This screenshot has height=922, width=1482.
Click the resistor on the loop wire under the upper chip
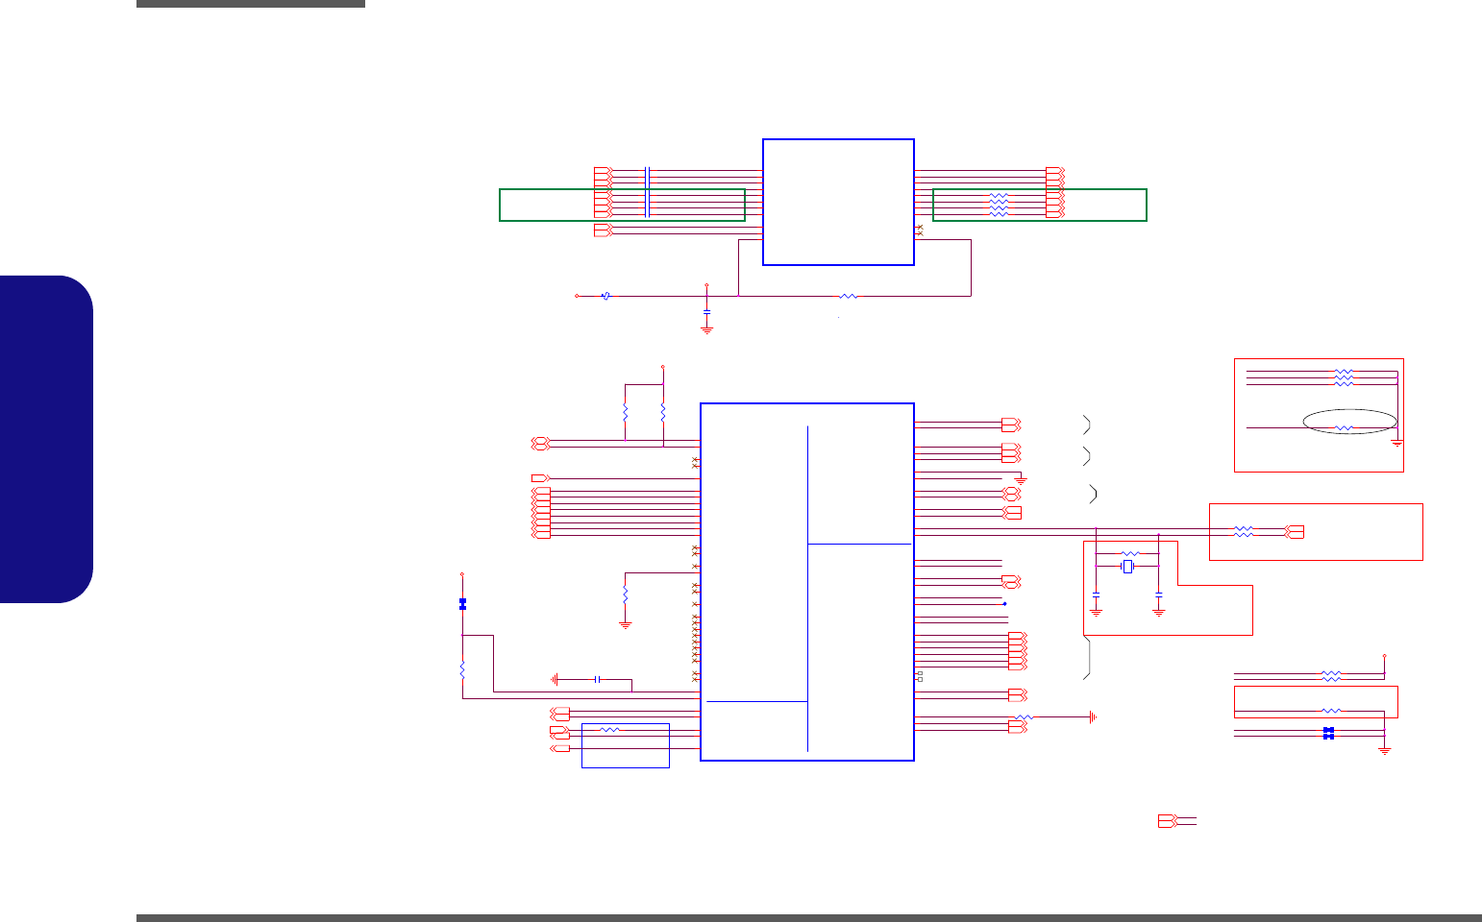click(848, 296)
